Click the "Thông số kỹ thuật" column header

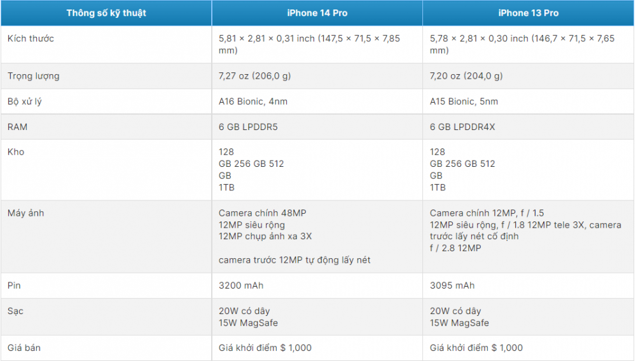pyautogui.click(x=106, y=13)
